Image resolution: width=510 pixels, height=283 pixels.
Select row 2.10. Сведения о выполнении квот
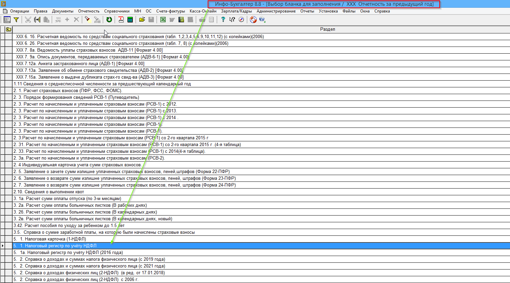(261, 192)
